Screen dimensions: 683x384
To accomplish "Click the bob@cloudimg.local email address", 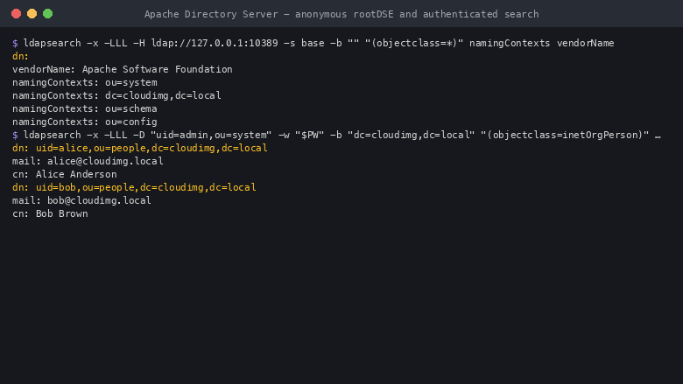I will click(99, 200).
